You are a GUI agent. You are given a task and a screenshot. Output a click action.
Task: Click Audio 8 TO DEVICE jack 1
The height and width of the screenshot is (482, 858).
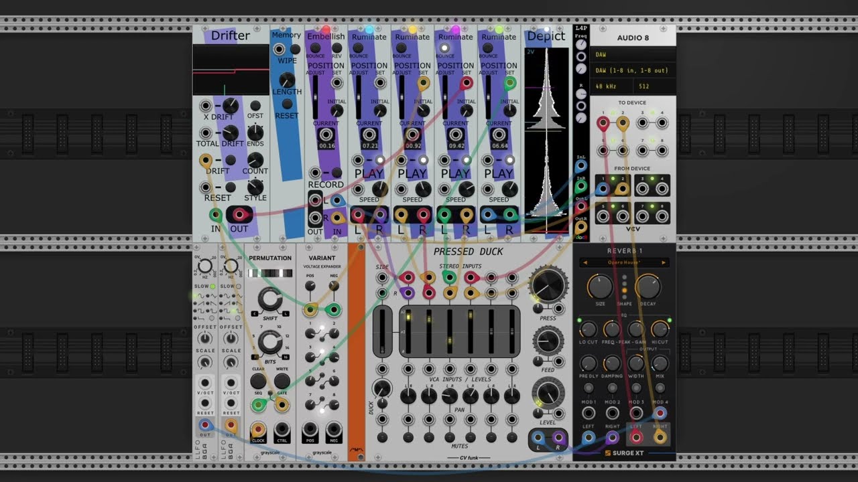click(603, 123)
